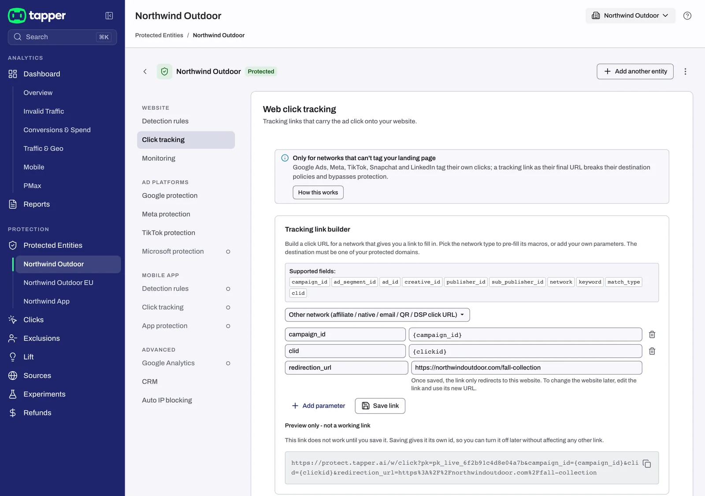Click Add parameter
Screen dimensions: 705x496
point(319,406)
